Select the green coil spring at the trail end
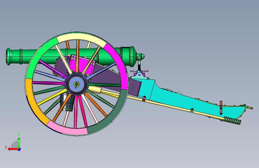 click(232, 120)
